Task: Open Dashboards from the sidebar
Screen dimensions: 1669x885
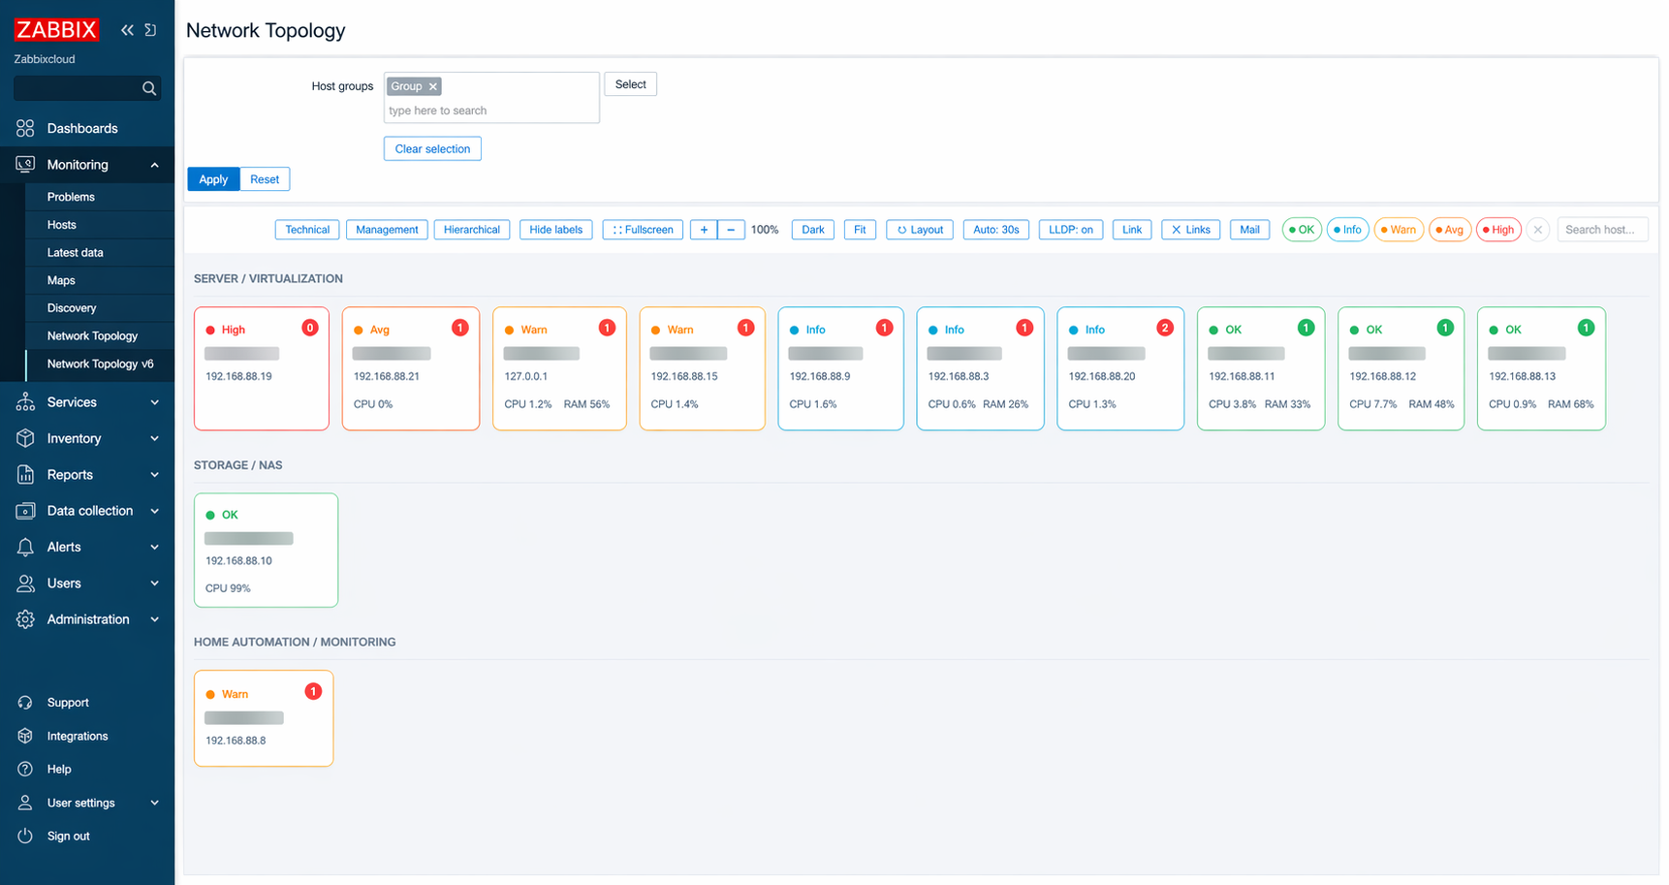Action: tap(82, 128)
